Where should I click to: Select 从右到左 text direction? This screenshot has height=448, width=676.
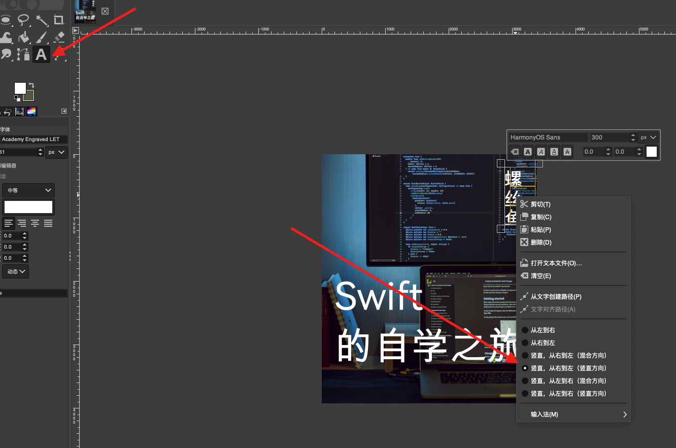(573, 342)
